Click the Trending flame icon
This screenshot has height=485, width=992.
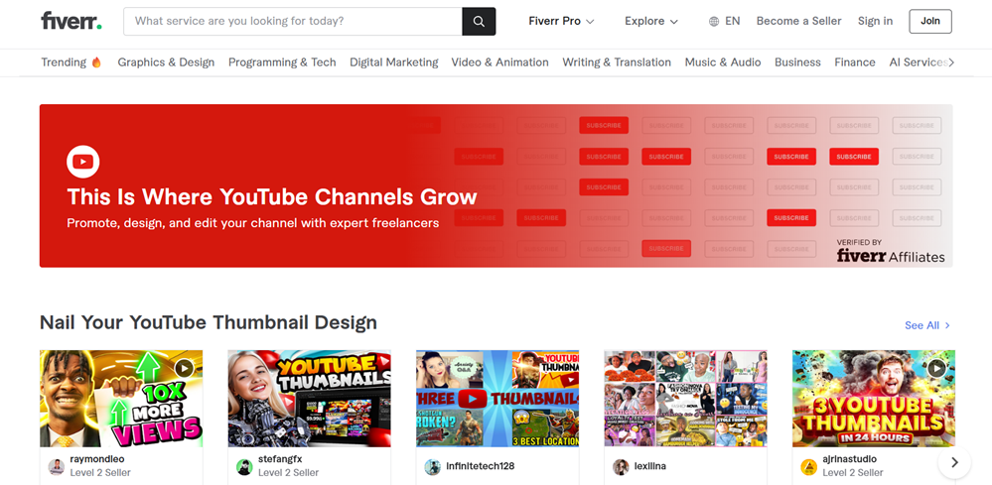[96, 61]
